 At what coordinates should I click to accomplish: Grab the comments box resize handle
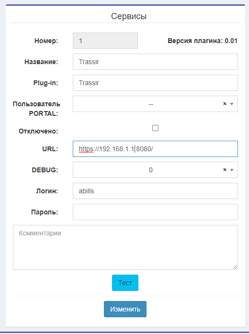(x=235, y=267)
